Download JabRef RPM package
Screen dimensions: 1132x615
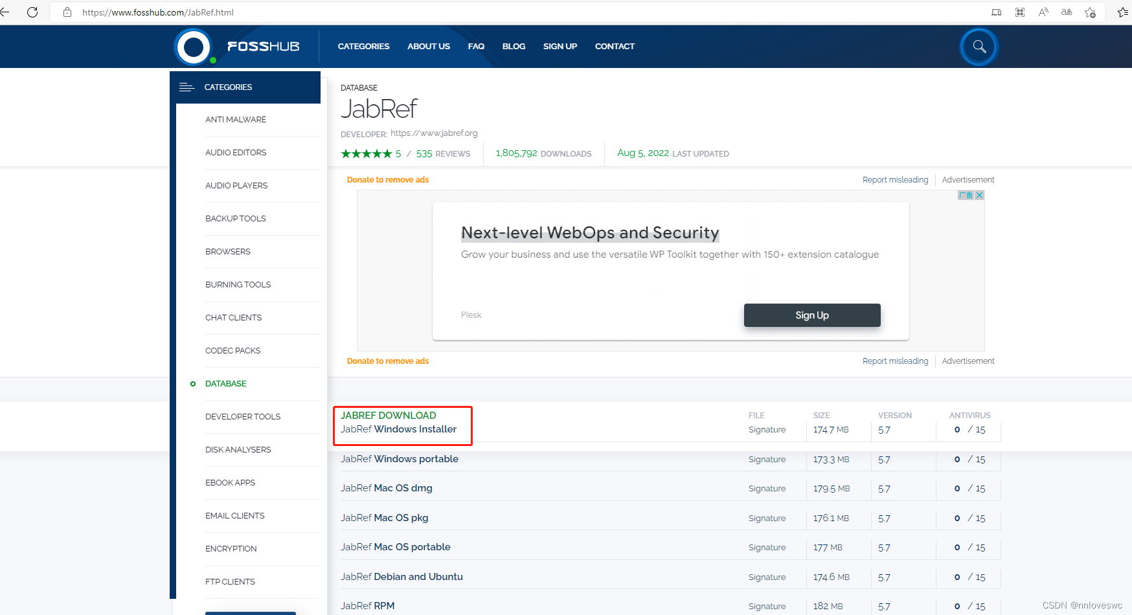[368, 606]
